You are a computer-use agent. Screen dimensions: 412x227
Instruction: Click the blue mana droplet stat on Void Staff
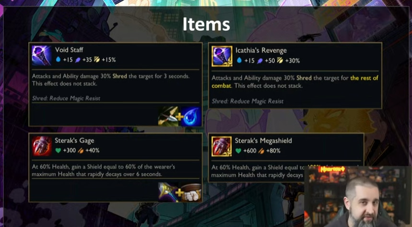58,60
